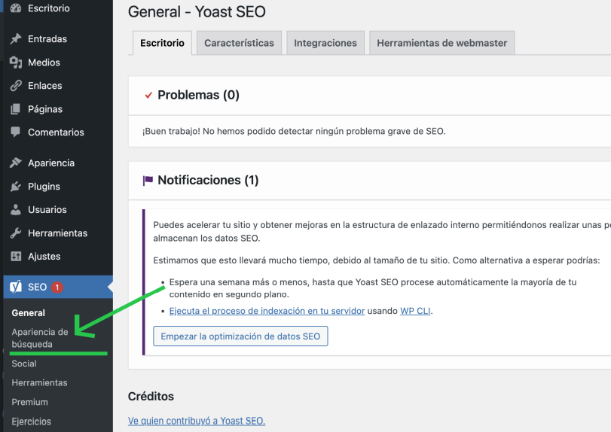
Task: Click the Ajustes sliders icon
Action: coord(16,256)
